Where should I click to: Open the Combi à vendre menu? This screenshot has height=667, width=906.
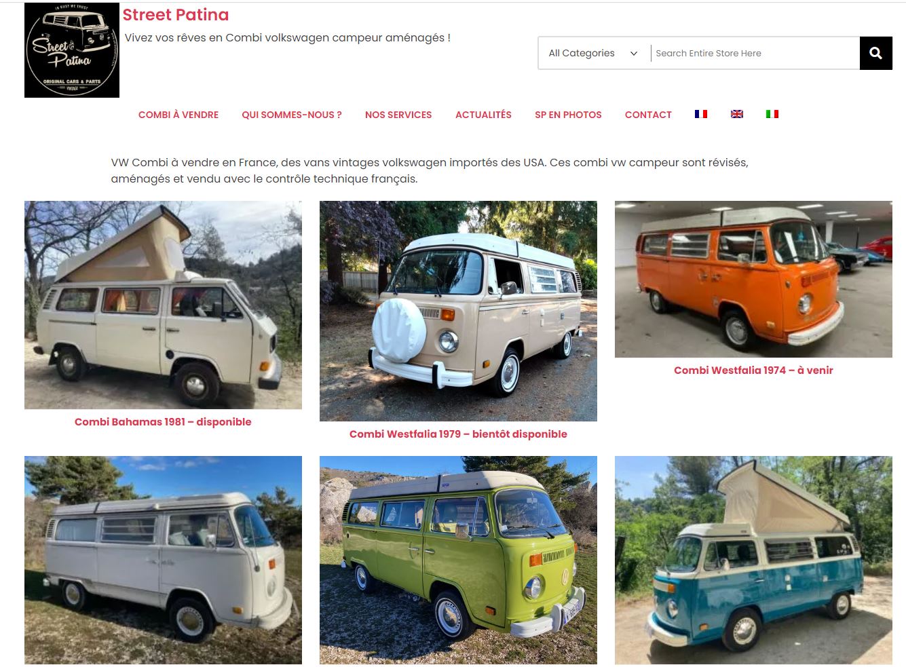click(178, 115)
